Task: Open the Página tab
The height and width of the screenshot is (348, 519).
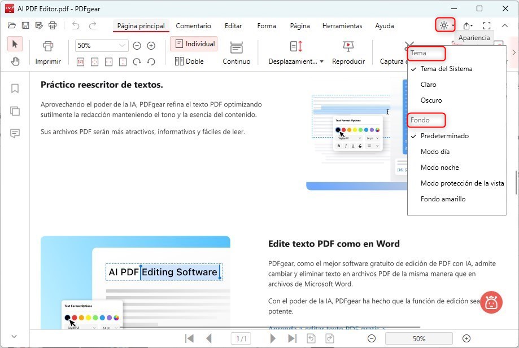Action: pyautogui.click(x=300, y=26)
